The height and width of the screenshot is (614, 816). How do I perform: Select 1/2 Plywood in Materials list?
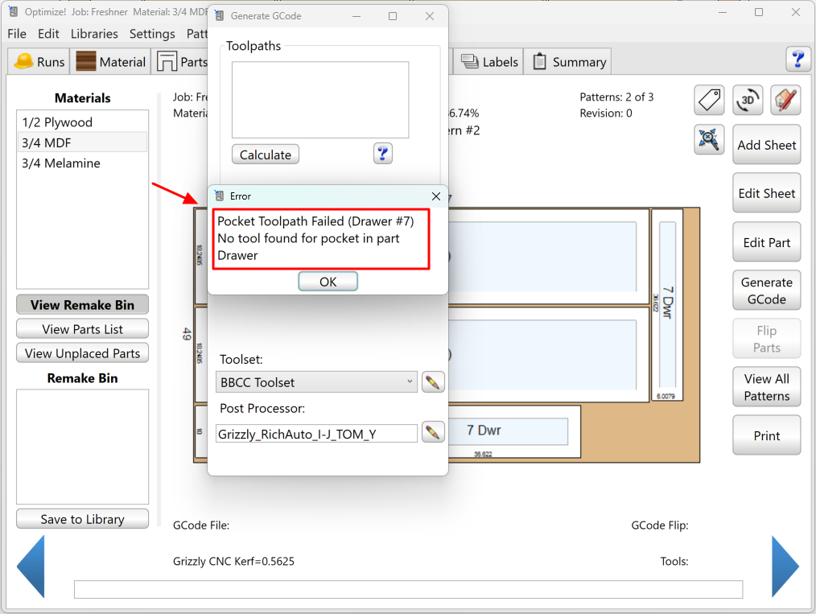pyautogui.click(x=57, y=122)
